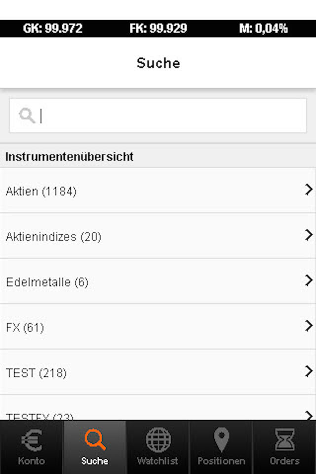Tap the GK: 99.972 balance display
Viewport: 316px width, 474px height.
(x=53, y=29)
